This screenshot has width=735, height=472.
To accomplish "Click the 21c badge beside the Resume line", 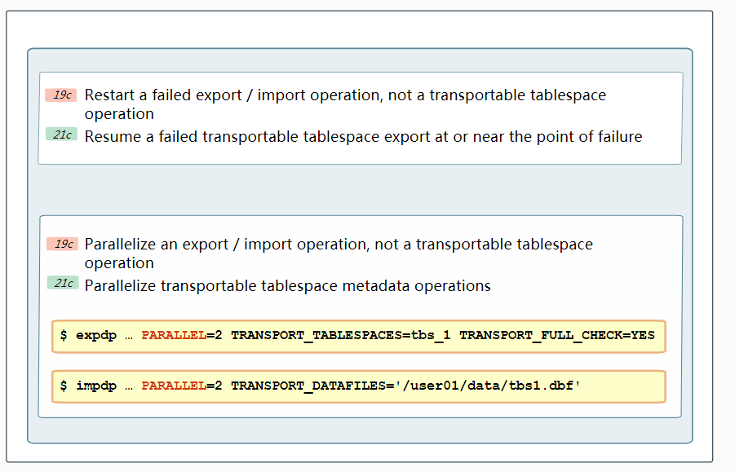I will (62, 135).
